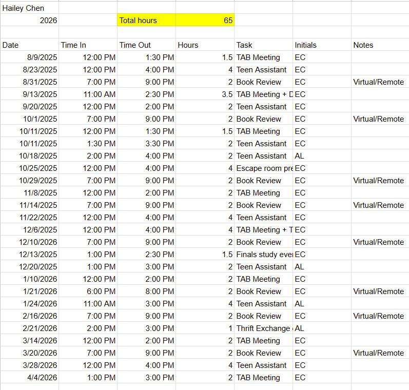Select the 3.5 hours cell
Screen dimensions: 409x390
tap(205, 94)
